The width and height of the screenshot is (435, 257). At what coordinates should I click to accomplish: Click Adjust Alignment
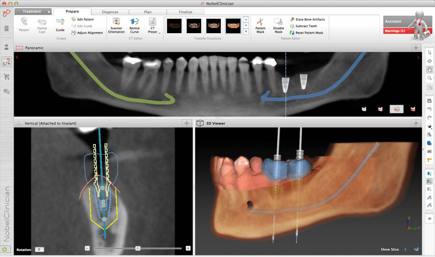(87, 33)
